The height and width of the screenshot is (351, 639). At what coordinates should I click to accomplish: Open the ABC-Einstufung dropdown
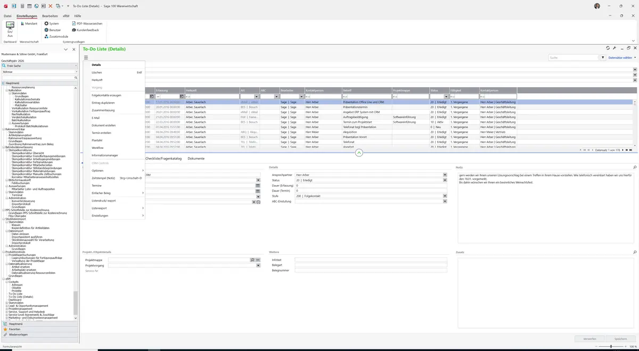click(445, 202)
